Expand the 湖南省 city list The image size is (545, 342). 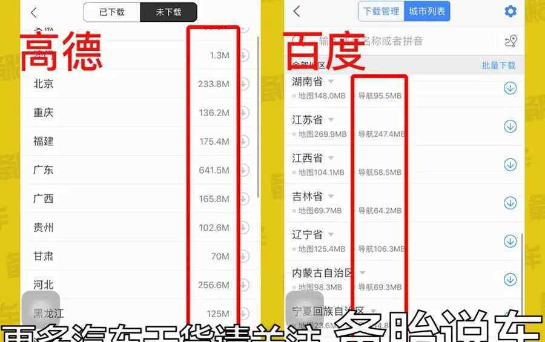[x=331, y=82]
